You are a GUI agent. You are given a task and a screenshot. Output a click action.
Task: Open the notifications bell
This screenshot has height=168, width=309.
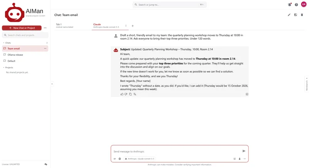pos(289,5)
